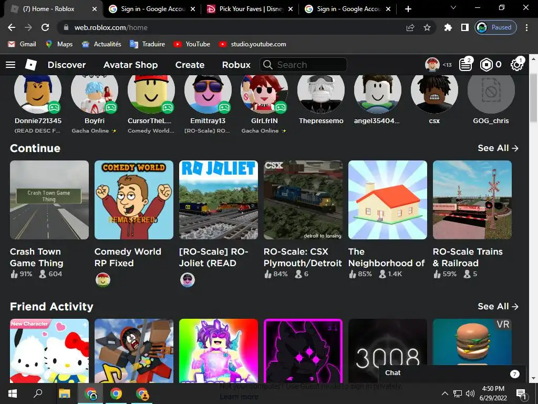
Task: Expand the Chat panel
Action: point(452,374)
